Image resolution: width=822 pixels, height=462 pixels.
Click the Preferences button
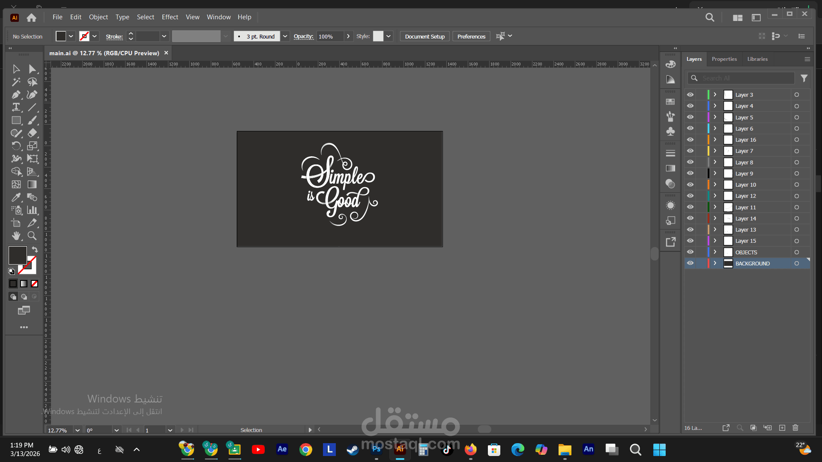click(x=471, y=36)
